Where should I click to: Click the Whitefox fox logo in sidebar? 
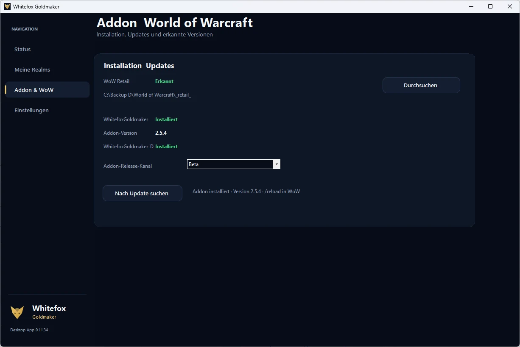17,313
